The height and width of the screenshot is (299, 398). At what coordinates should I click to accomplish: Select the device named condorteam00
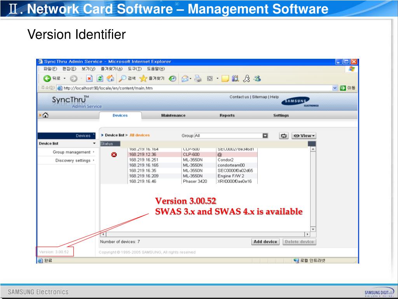231,165
